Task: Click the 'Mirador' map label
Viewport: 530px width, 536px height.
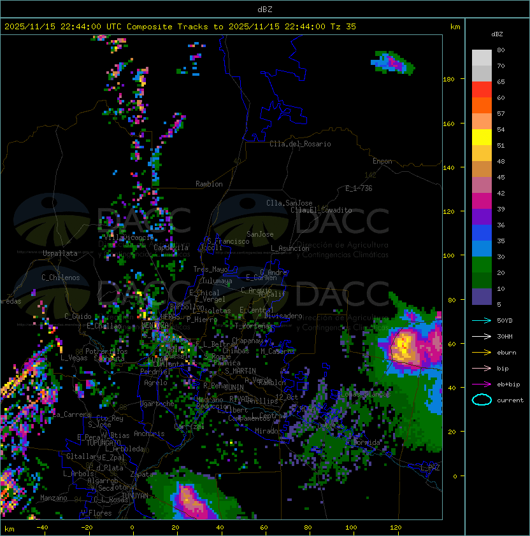Action: pyautogui.click(x=268, y=431)
